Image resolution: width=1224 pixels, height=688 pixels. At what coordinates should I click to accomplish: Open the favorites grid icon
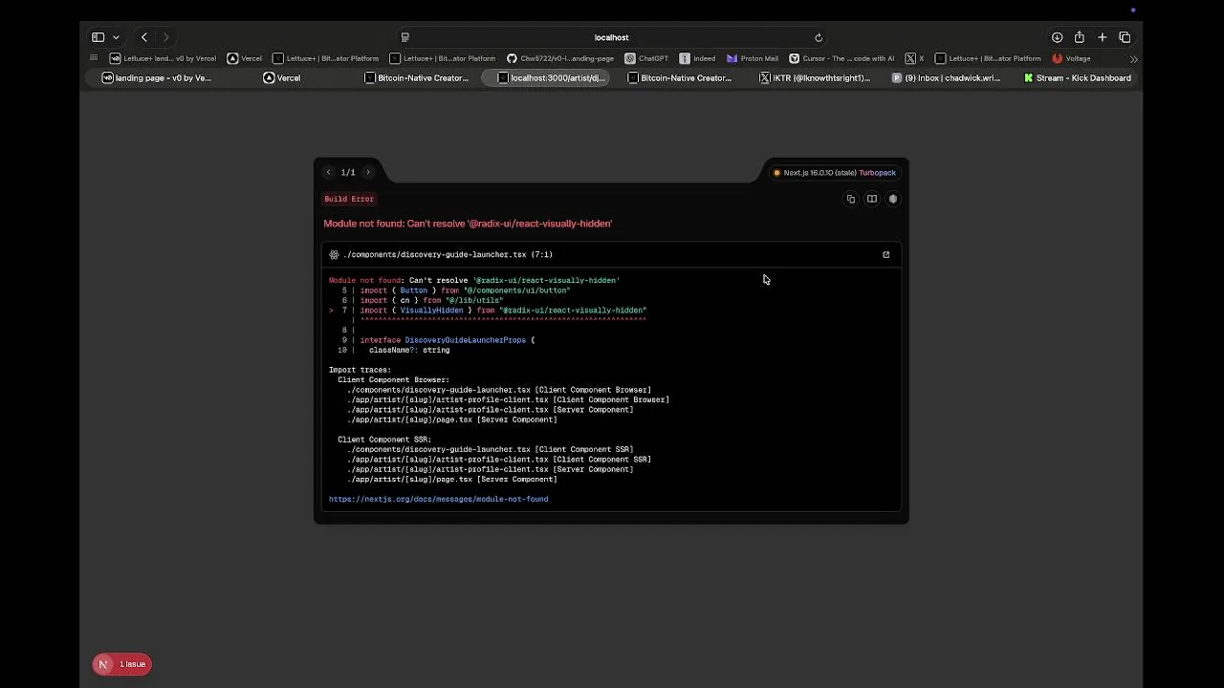click(x=94, y=58)
